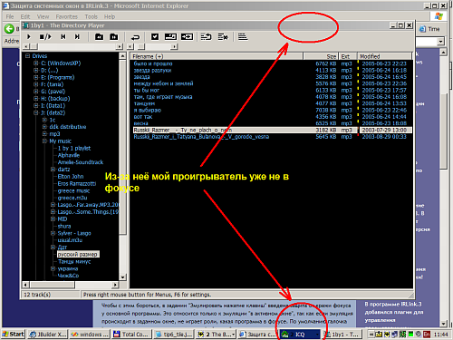The height and width of the screenshot is (340, 453).
Task: Select the Elton John folder
Action: point(71,177)
